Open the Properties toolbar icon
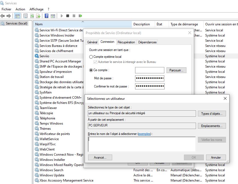The width and height of the screenshot is (238, 184). tap(25, 16)
